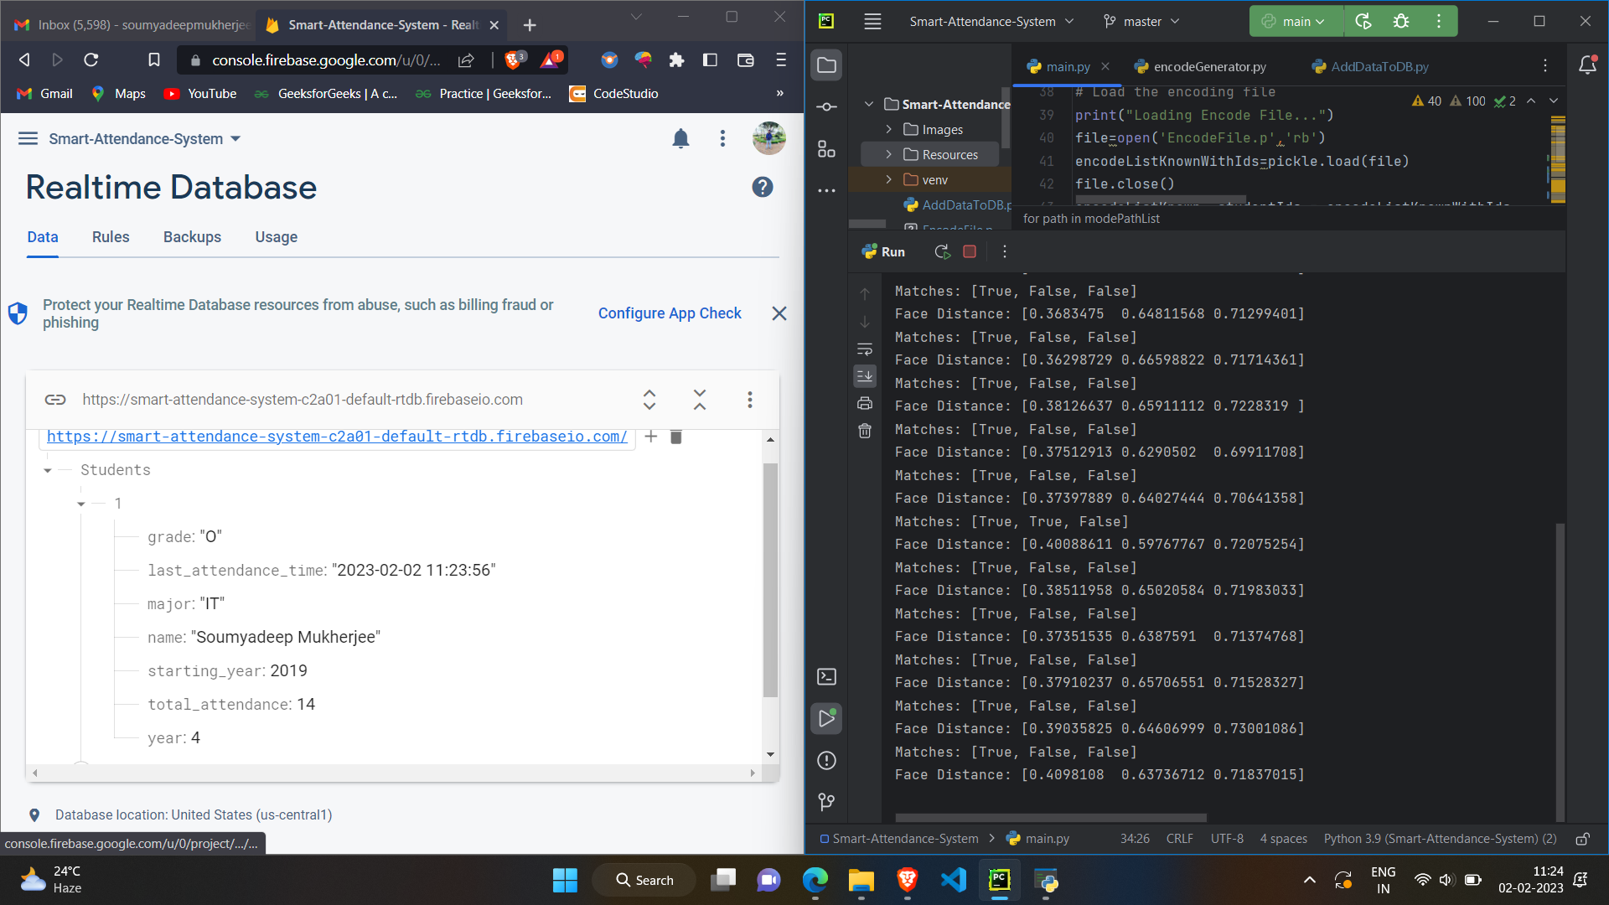Viewport: 1609px width, 905px height.
Task: Collapse all database nodes
Action: (700, 400)
